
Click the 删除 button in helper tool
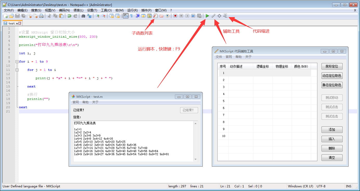[x=332, y=148]
